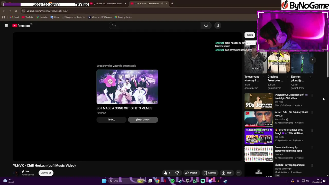Activate voice search microphone

tap(218, 25)
